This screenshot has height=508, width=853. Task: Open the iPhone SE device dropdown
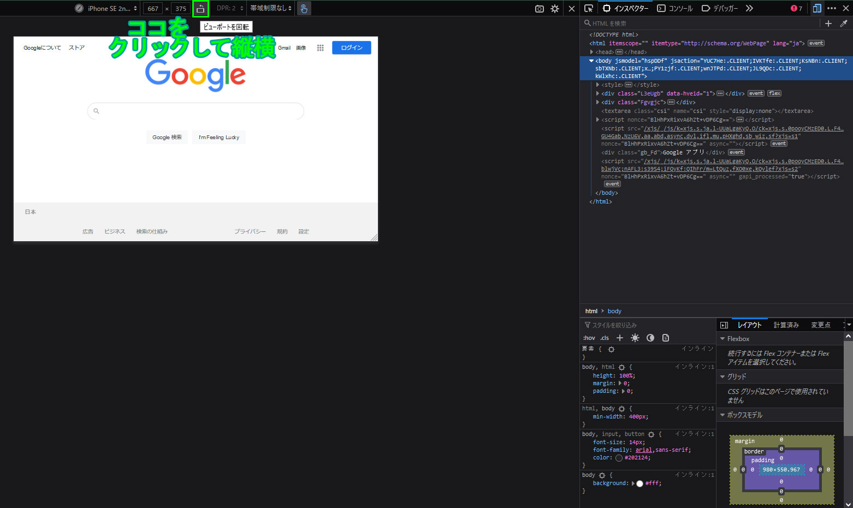click(106, 9)
